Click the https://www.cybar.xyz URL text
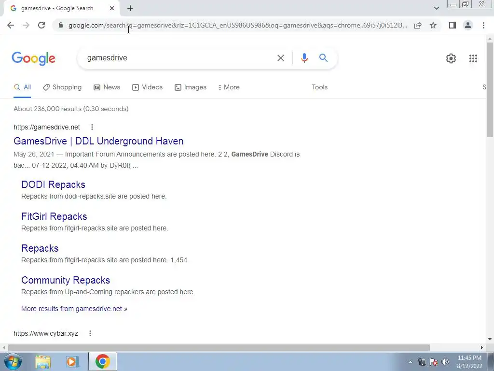494x371 pixels. [46, 333]
